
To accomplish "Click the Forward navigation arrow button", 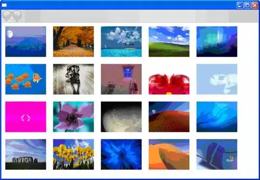I will tap(17, 15).
